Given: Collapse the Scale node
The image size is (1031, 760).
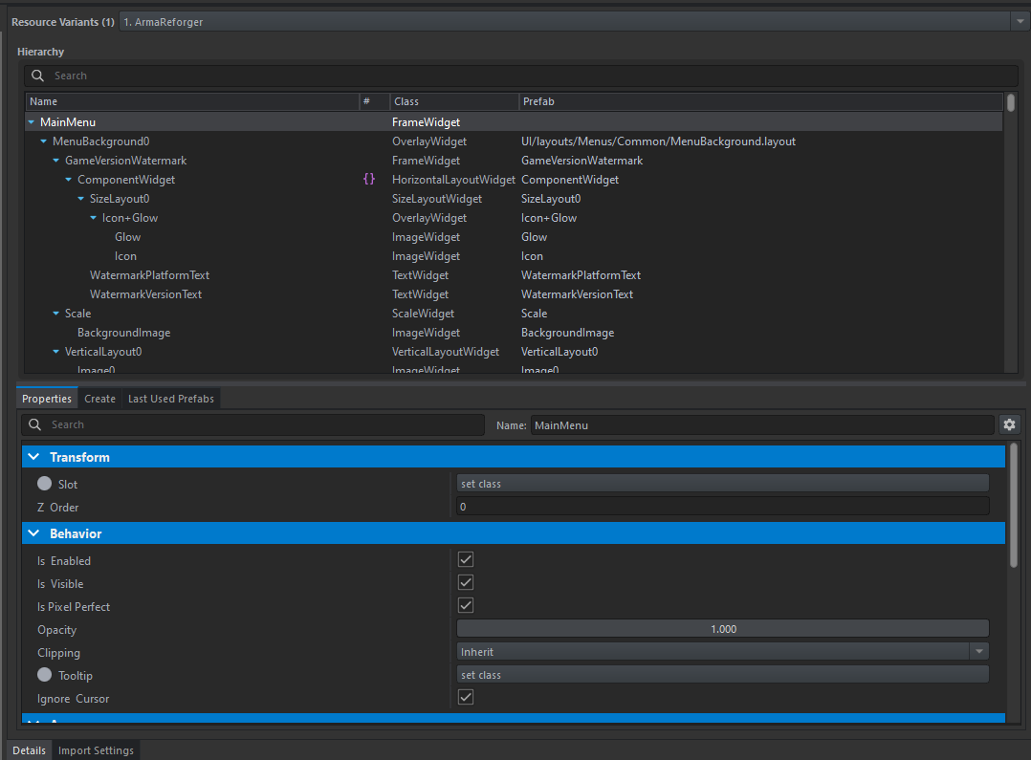Looking at the screenshot, I should [55, 314].
